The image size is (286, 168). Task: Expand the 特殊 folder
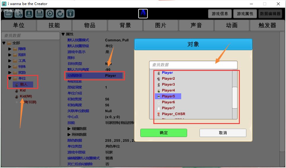pyautogui.click(x=10, y=67)
